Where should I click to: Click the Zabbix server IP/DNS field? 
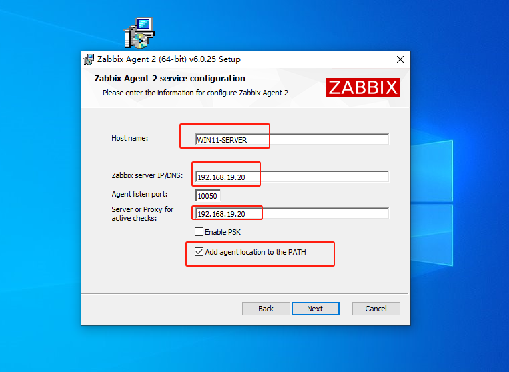292,177
